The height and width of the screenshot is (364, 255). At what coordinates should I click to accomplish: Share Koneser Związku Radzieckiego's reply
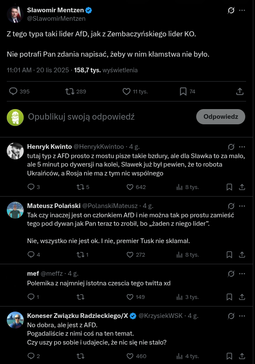[242, 356]
